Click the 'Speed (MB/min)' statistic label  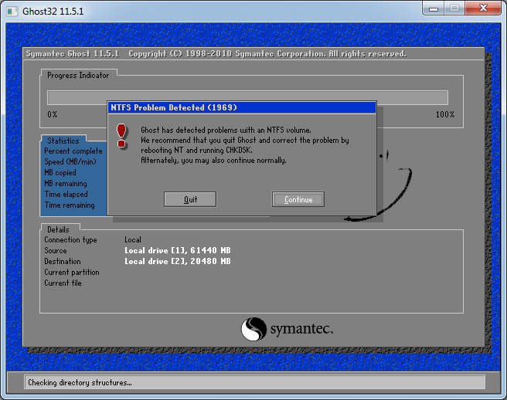pos(70,161)
